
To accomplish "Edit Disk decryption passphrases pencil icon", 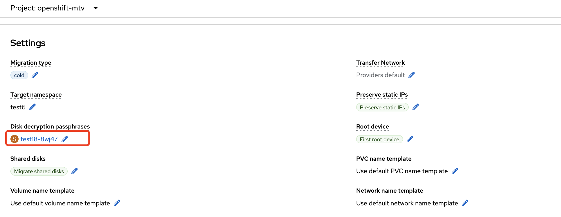I will coord(65,139).
